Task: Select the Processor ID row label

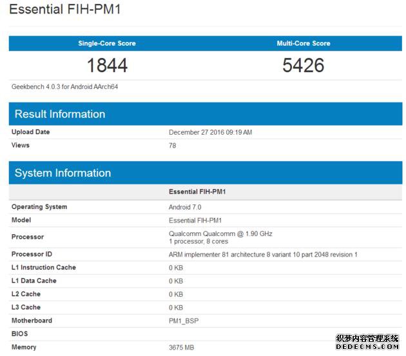Action: [x=32, y=254]
